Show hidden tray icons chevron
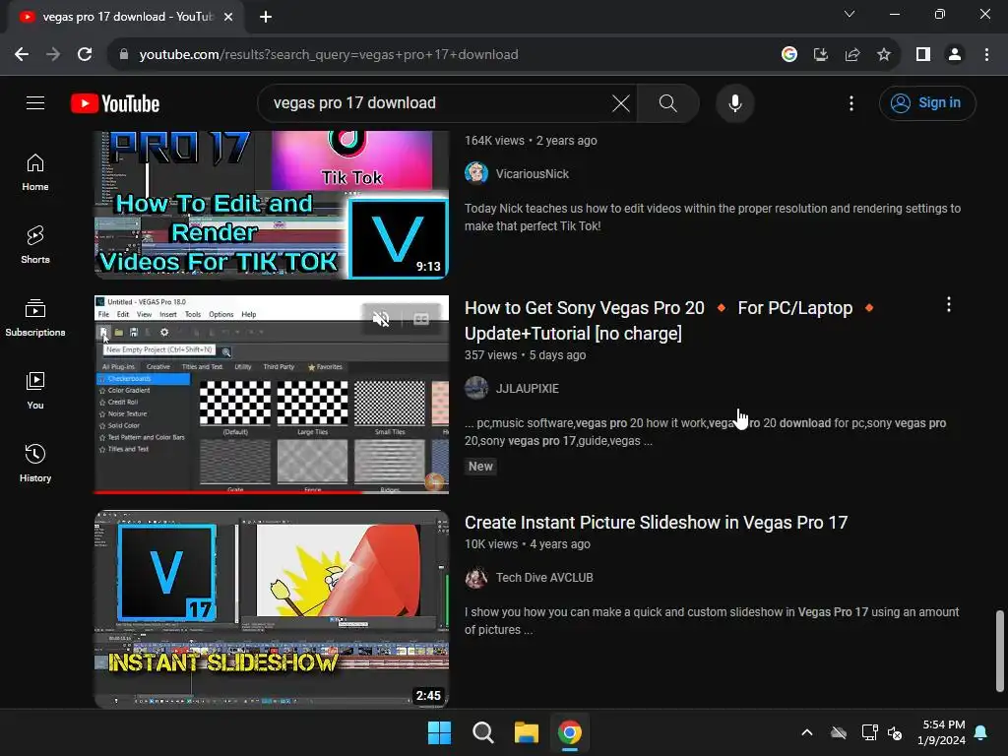Screen dimensions: 1008x756 [807, 732]
